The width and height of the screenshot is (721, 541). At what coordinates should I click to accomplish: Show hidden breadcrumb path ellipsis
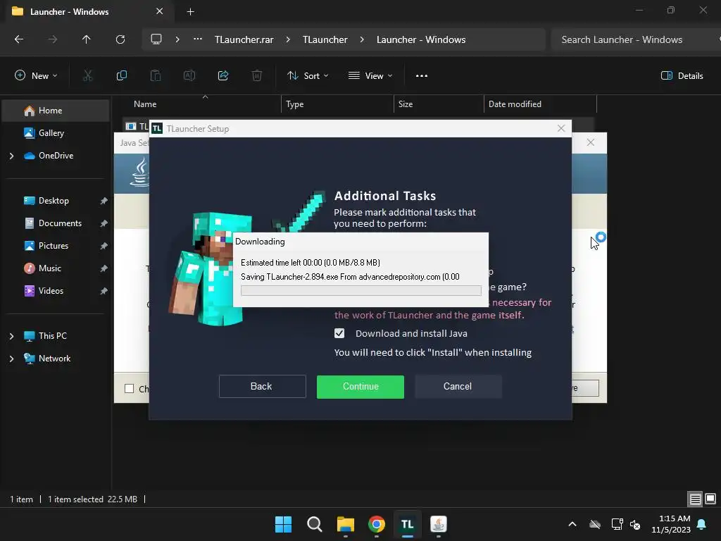(198, 39)
